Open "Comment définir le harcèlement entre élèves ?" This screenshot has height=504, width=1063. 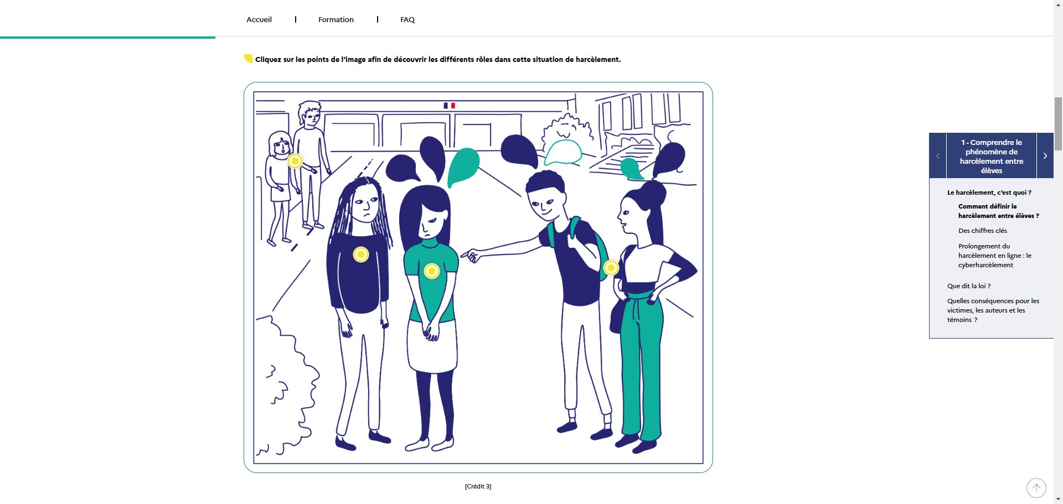pyautogui.click(x=998, y=211)
